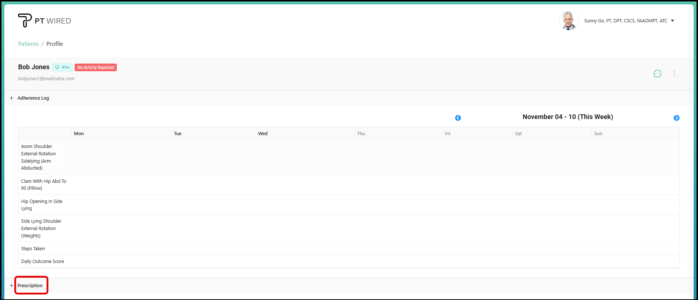Advance to next week with right arrow
Viewport: 698px width, 300px height.
(x=676, y=118)
